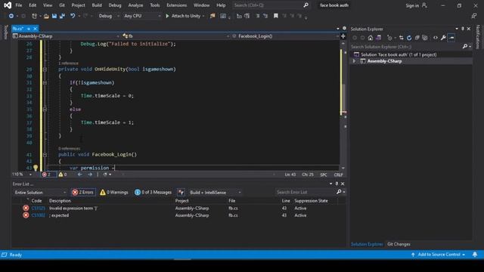Click the Save All icon

point(62,16)
